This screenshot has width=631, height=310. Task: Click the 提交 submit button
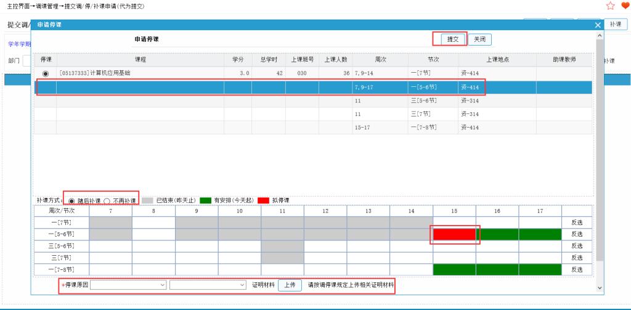(453, 39)
